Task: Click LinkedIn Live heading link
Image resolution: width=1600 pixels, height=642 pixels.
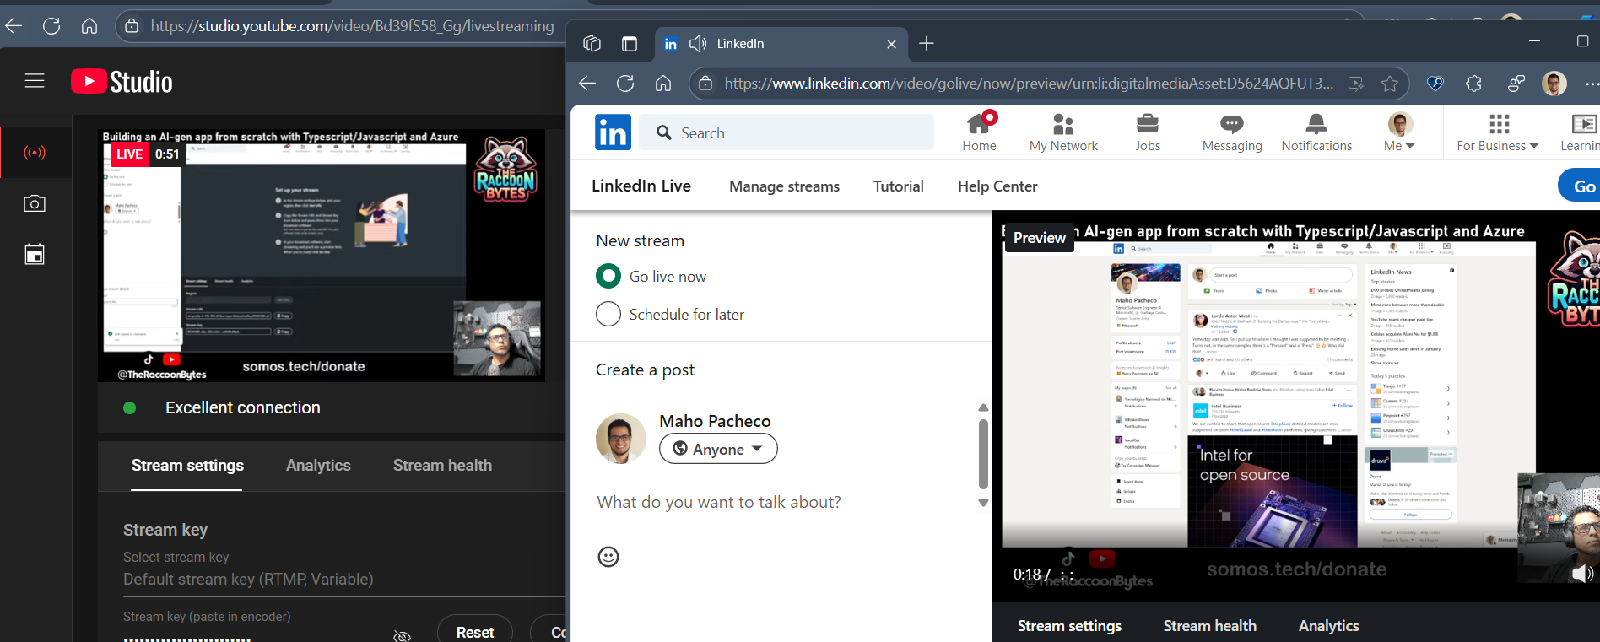Action: [x=641, y=186]
